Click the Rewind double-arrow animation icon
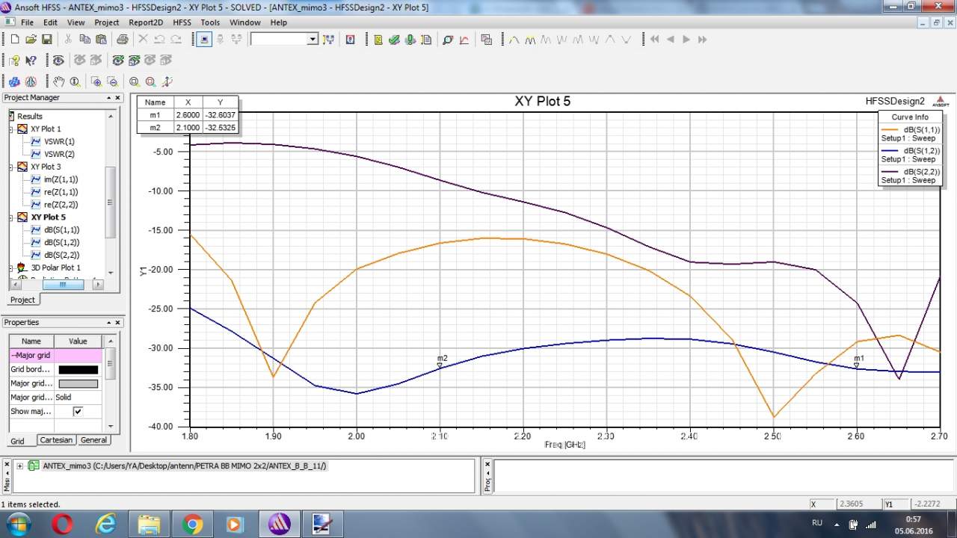Screen dimensions: 957x538 click(654, 40)
